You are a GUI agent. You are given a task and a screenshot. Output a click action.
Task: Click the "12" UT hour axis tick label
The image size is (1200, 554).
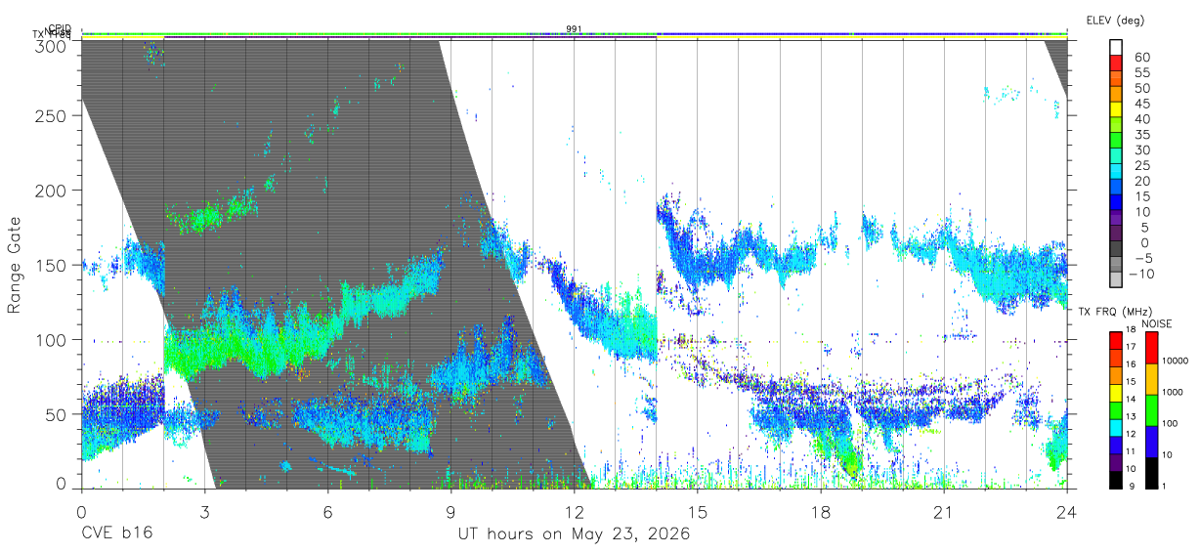(574, 511)
